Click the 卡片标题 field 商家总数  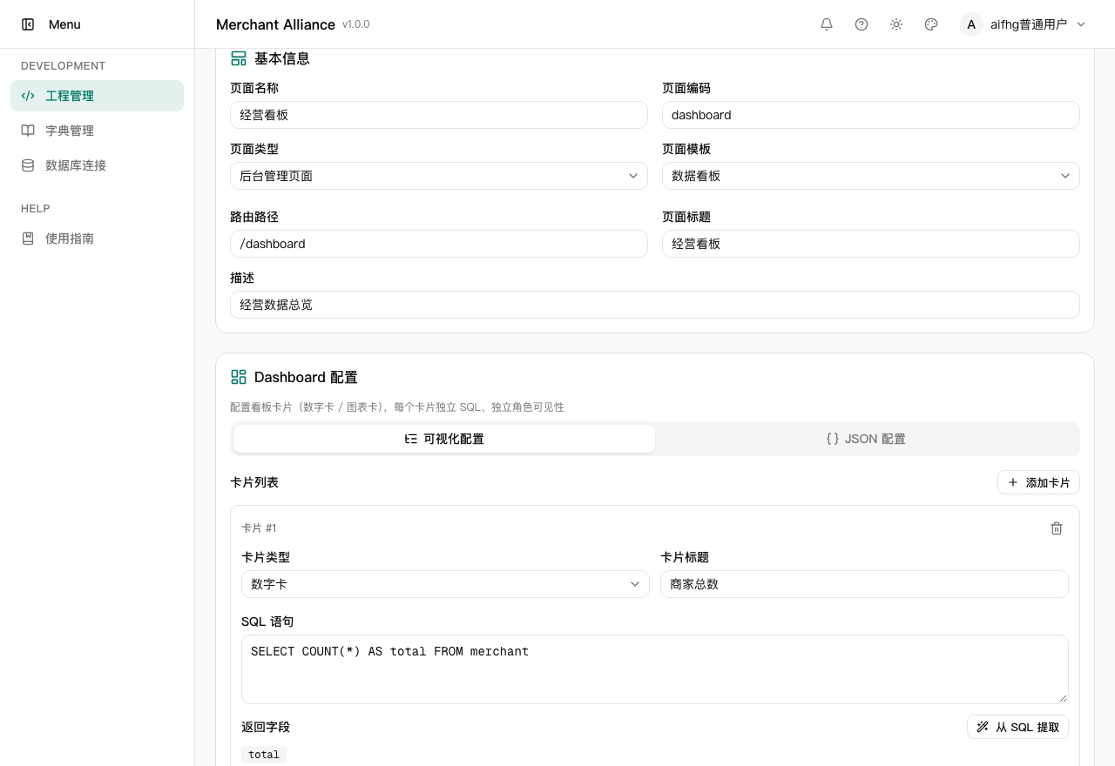point(864,584)
